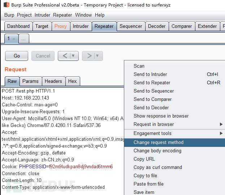
Task: Open the Help menu
Action: (100, 15)
